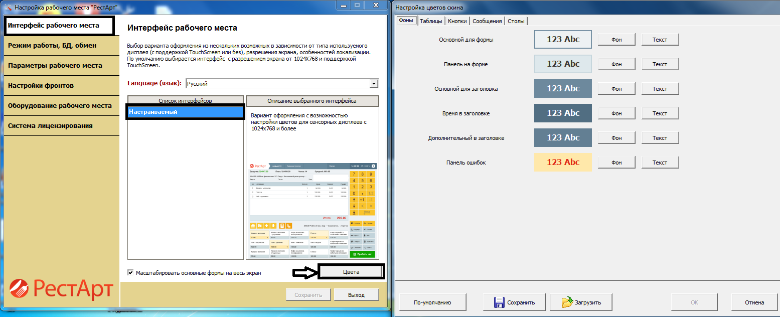Select Система лицензирования in sidebar

coord(61,126)
